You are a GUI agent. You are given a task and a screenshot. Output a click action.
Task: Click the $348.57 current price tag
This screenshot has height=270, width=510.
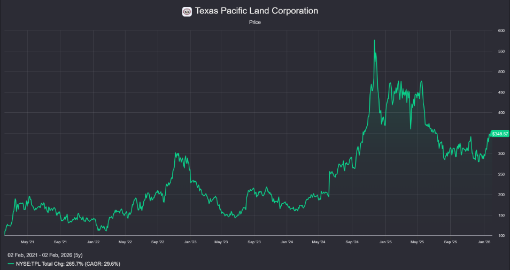[x=500, y=134]
